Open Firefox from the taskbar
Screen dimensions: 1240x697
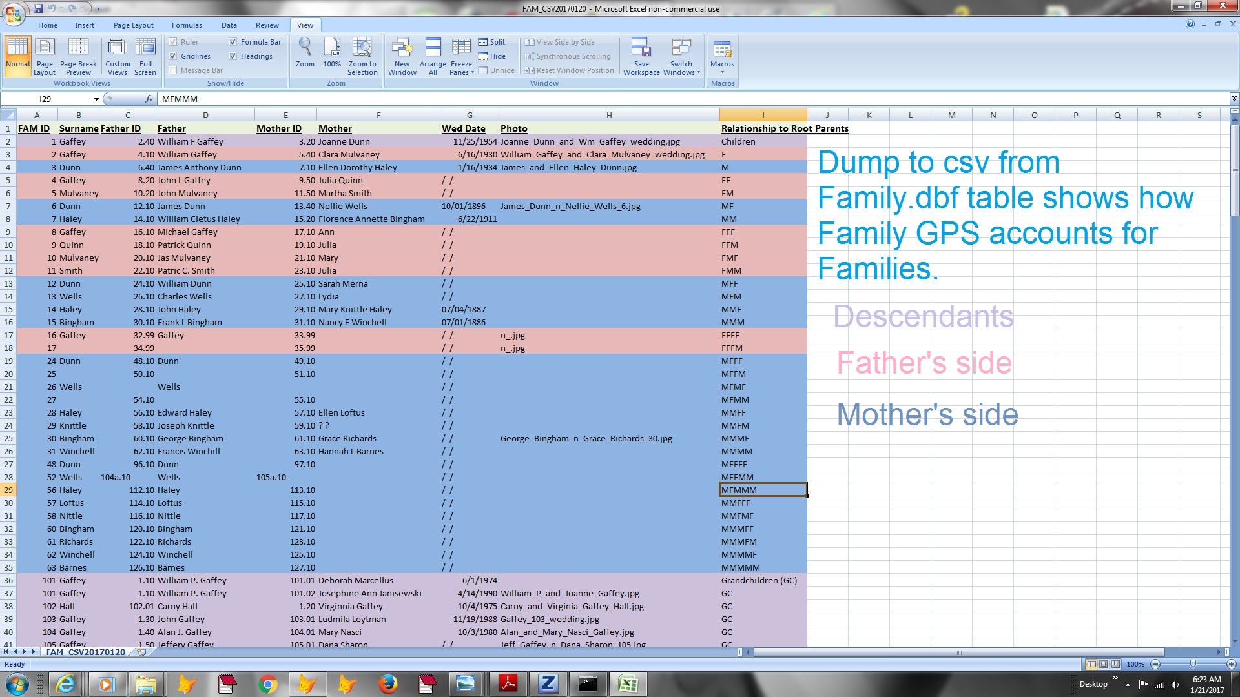click(x=388, y=683)
